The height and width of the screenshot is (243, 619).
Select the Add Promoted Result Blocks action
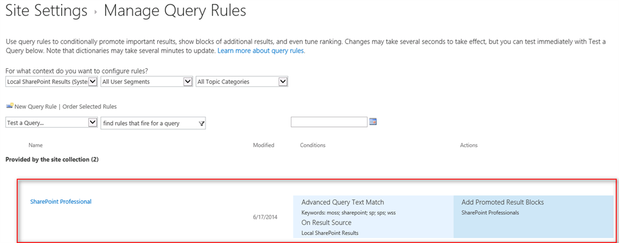click(x=502, y=202)
